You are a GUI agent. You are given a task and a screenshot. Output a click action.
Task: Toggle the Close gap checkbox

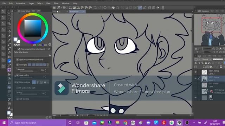pyautogui.click(x=17, y=65)
